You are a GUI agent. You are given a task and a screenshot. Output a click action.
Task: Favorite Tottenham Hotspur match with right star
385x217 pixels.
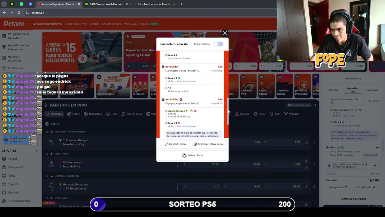(314, 142)
